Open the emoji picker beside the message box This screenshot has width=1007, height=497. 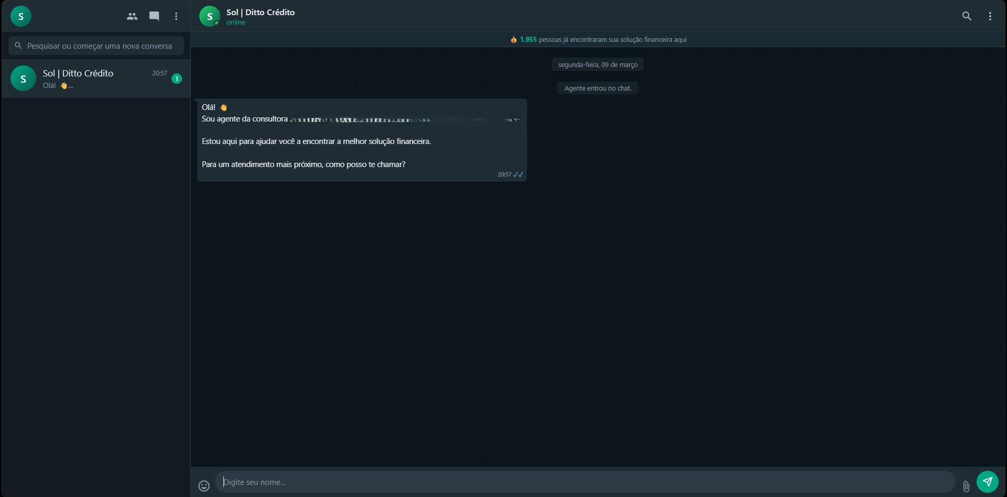click(x=204, y=486)
